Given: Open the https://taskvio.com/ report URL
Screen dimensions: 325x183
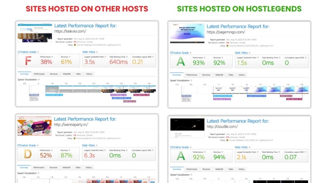Looking at the screenshot, I should pyautogui.click(x=70, y=31).
